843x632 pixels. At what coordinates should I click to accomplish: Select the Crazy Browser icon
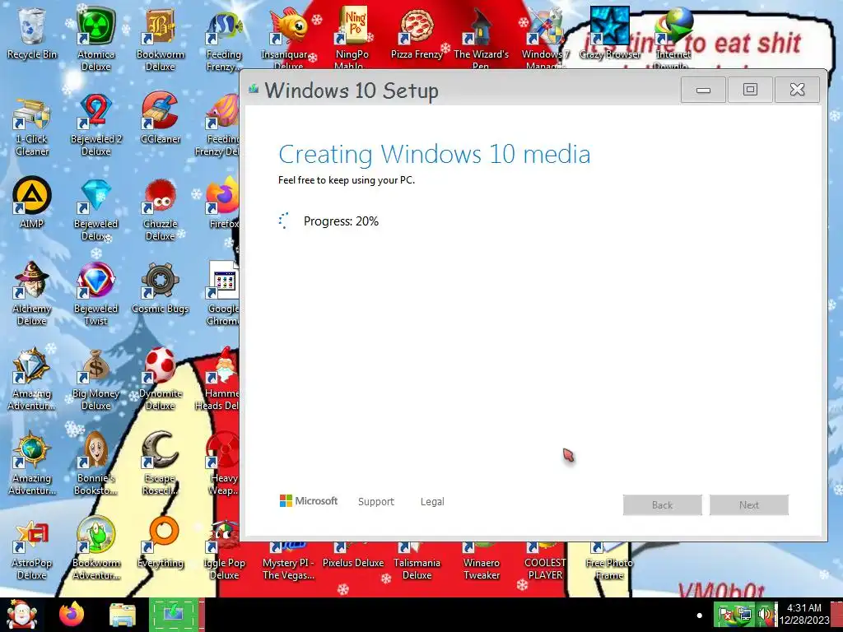(x=610, y=33)
